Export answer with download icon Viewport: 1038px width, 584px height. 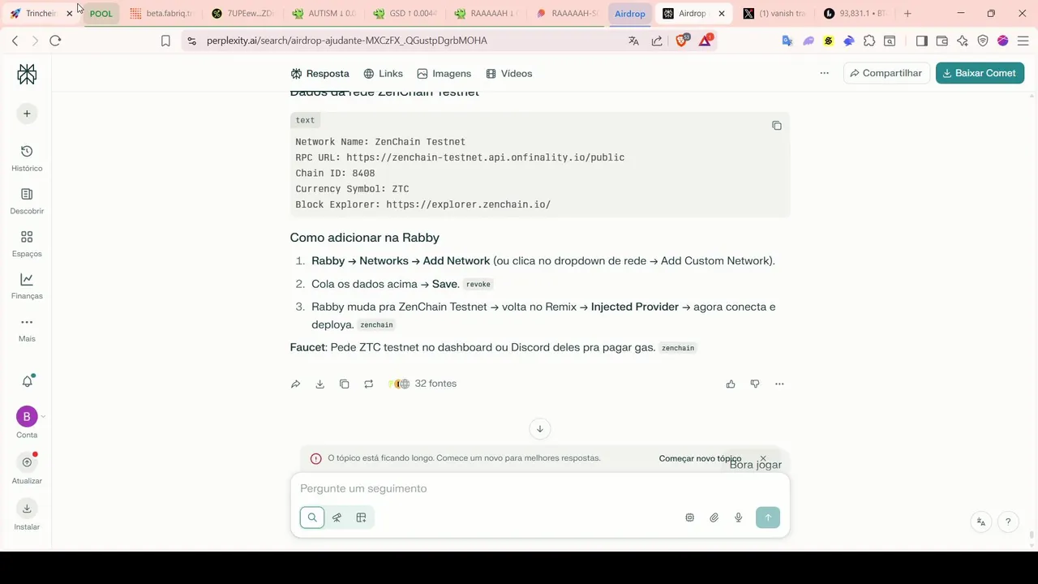coord(320,384)
